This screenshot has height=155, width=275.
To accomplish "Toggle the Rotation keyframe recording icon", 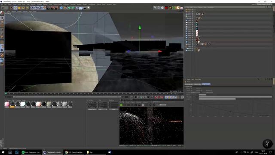I will pyautogui.click(x=172, y=97).
